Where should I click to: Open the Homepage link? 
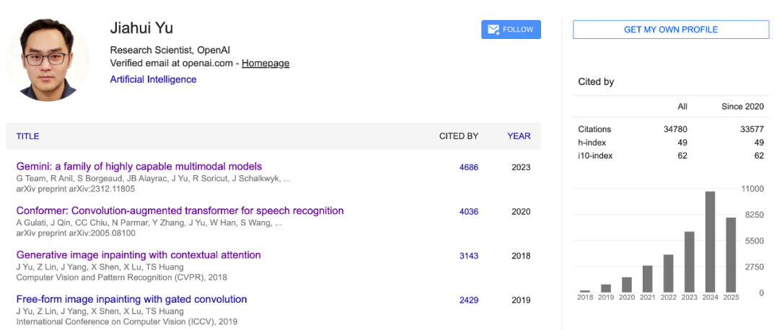265,63
